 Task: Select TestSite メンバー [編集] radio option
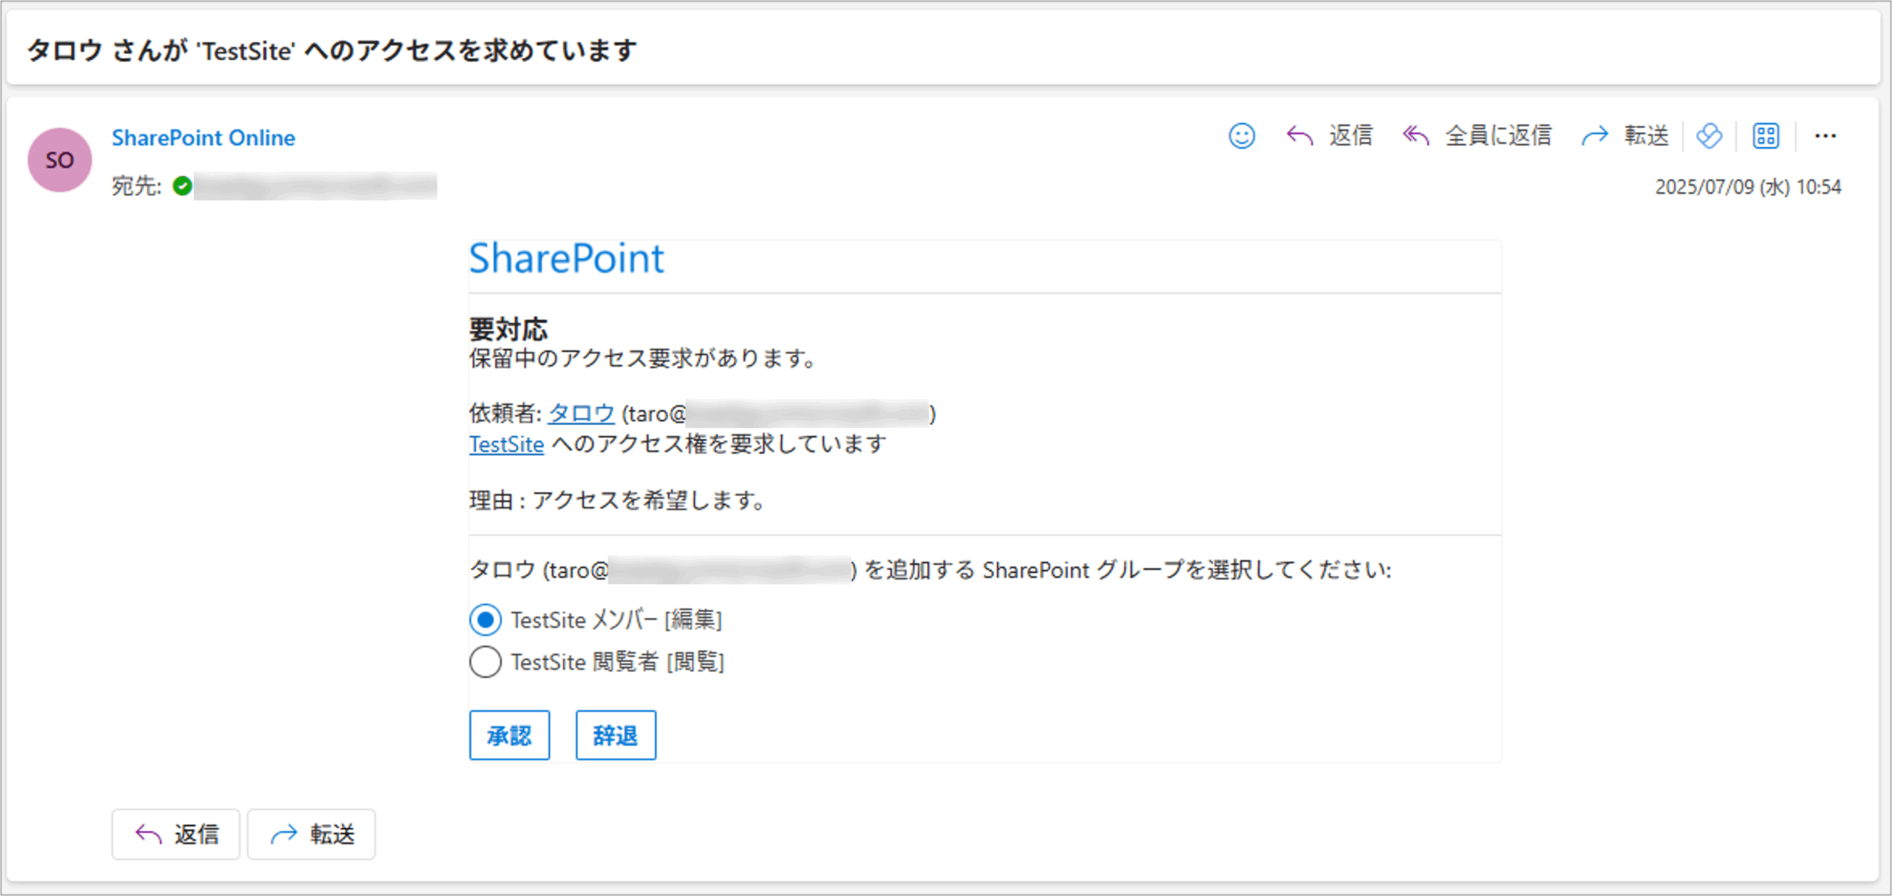coord(486,620)
